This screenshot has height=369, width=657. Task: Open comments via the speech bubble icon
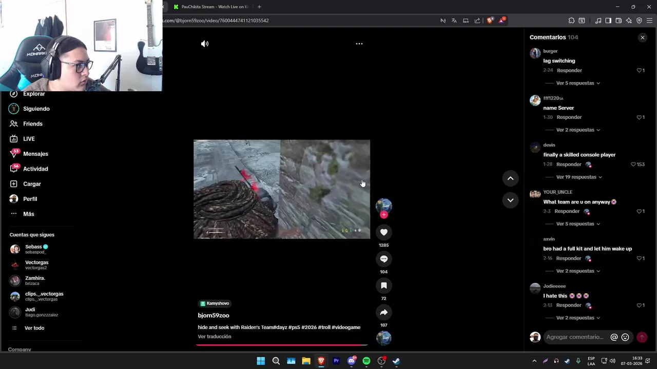coord(383,259)
